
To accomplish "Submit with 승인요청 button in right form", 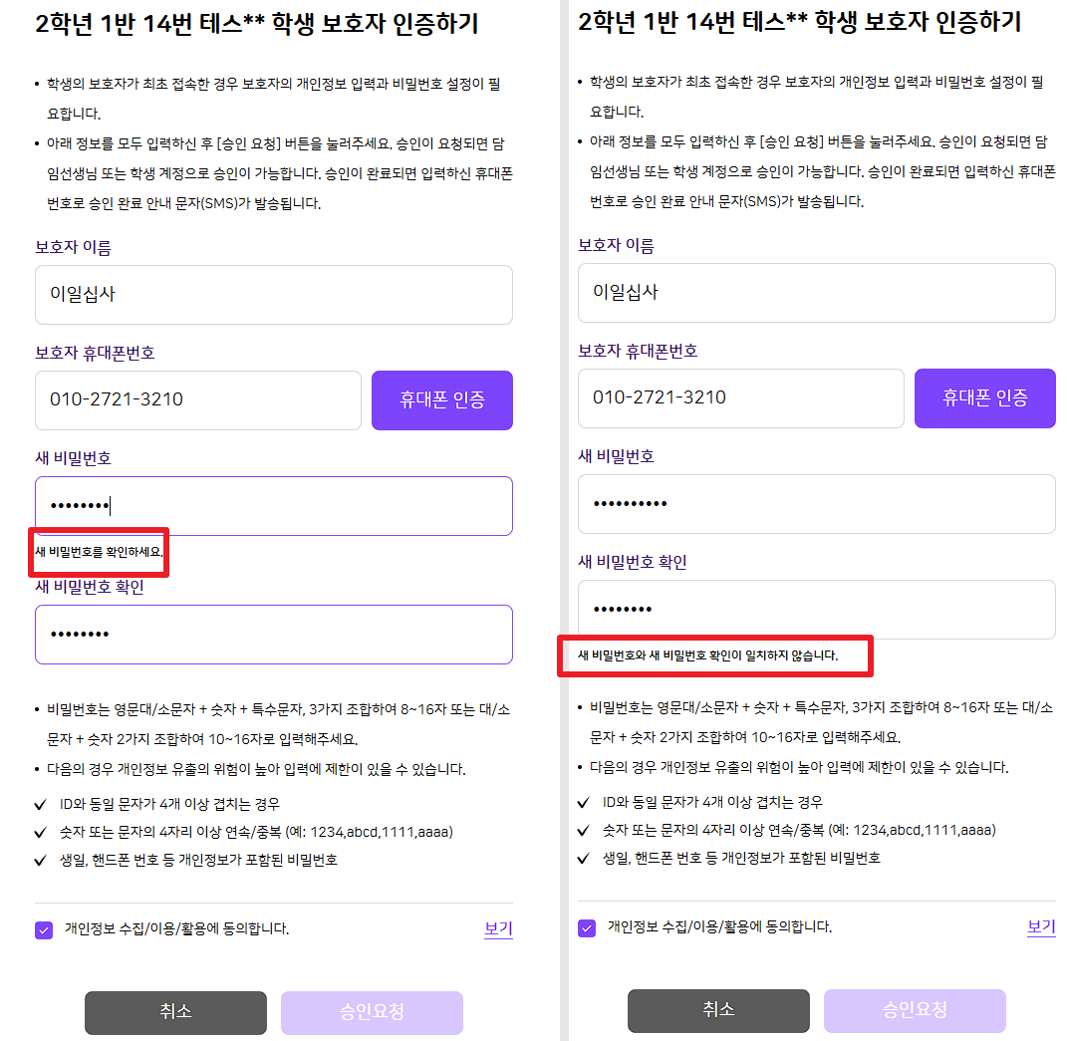I will [x=915, y=1010].
